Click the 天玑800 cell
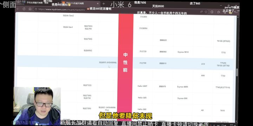The height and width of the screenshot is (126, 253). (x=143, y=17)
